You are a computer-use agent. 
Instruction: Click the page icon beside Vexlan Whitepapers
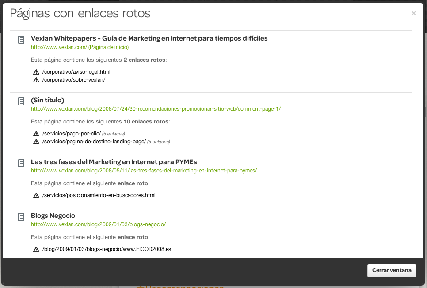pos(21,40)
